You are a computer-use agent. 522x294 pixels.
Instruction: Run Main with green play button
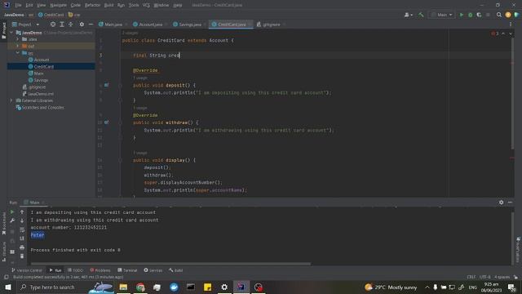(462, 15)
